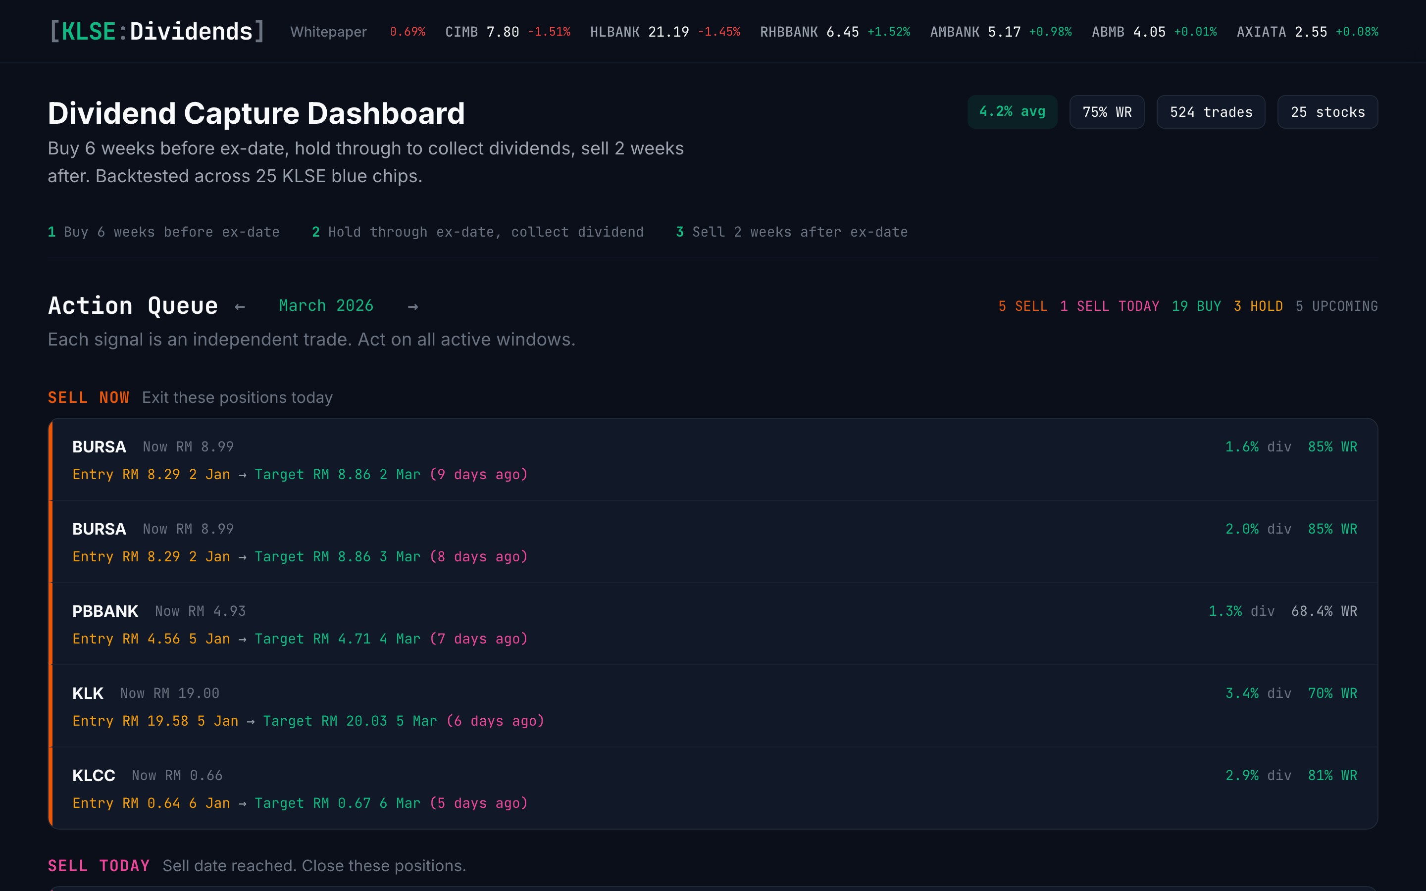The image size is (1426, 891).
Task: Select the March 2026 month label
Action: click(x=326, y=306)
